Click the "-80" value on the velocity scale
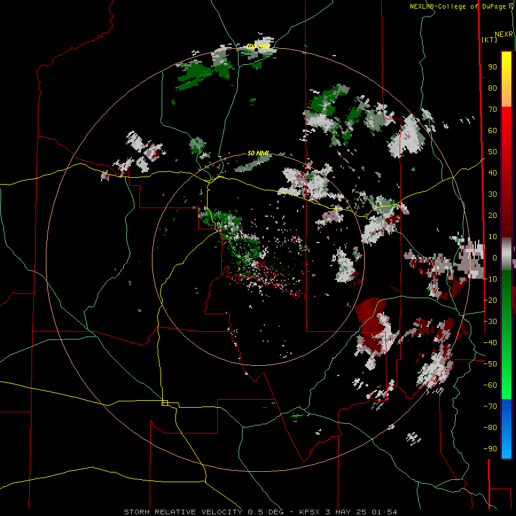 point(490,428)
